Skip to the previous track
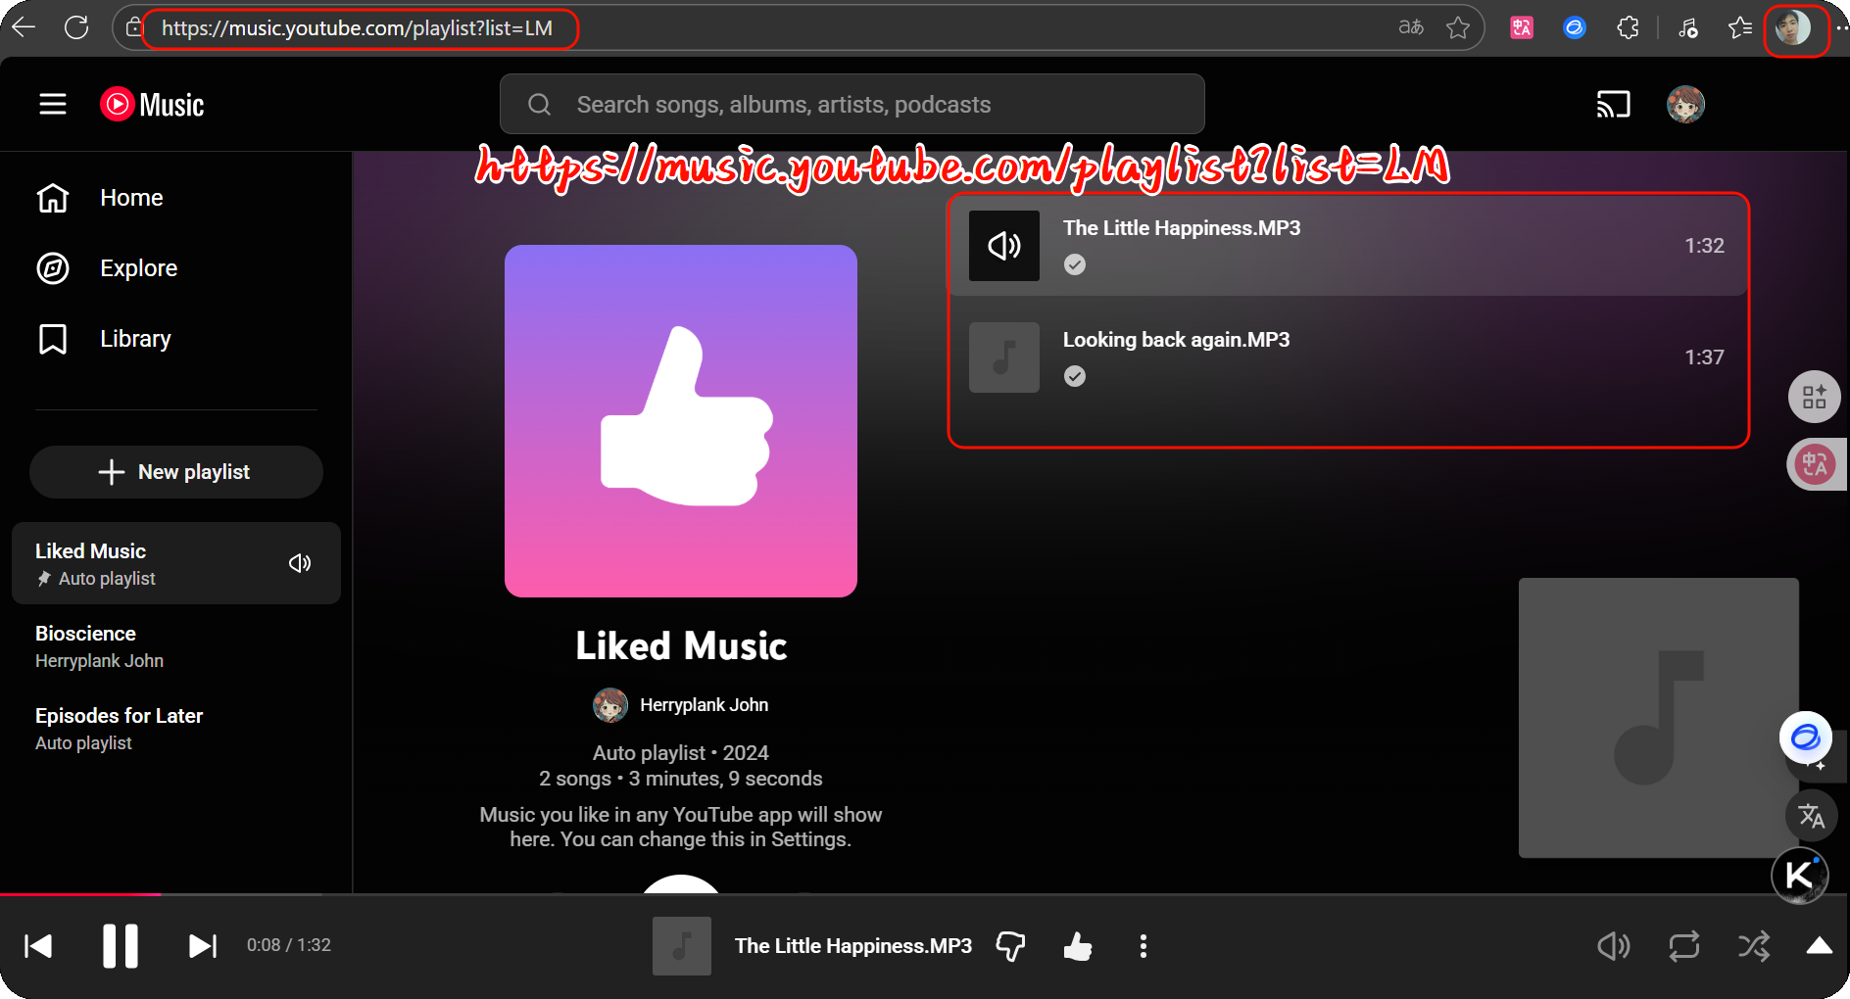1850x999 pixels. point(38,946)
